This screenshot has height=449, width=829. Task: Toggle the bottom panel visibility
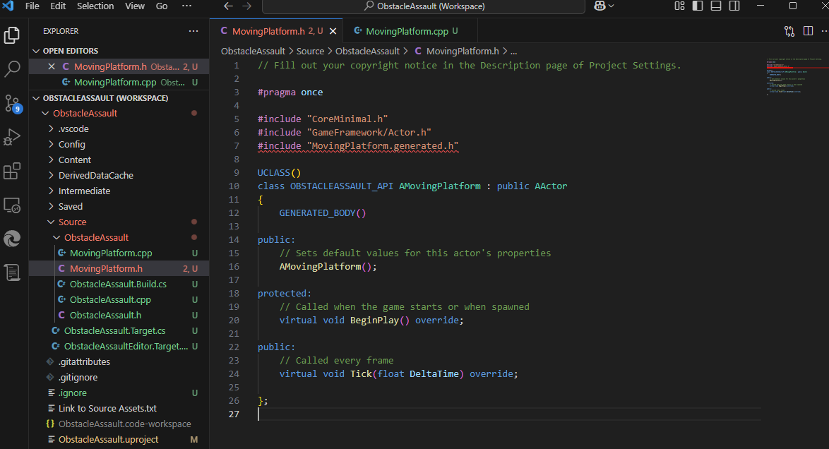pos(716,6)
